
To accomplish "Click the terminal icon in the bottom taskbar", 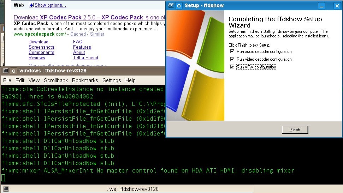I will coord(6,189).
